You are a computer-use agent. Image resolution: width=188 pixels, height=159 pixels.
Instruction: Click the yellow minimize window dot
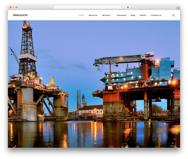point(14,8)
